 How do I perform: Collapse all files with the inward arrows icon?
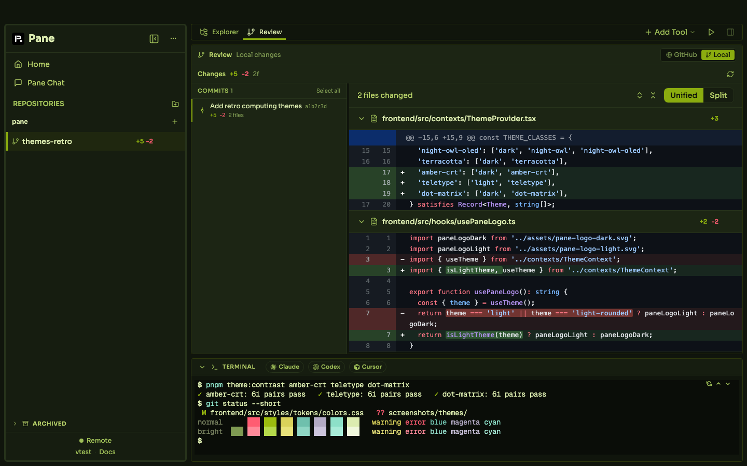click(653, 95)
